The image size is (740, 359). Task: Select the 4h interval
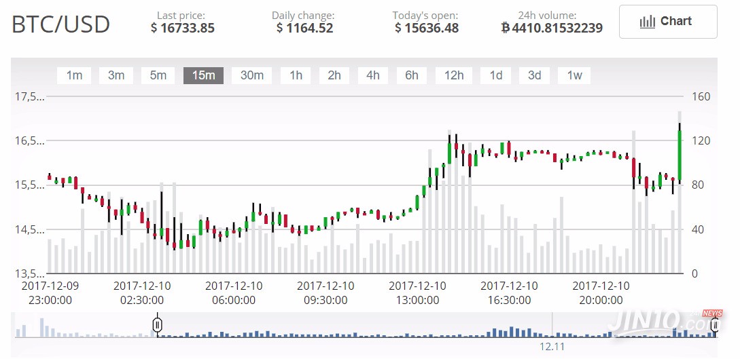[x=373, y=75]
